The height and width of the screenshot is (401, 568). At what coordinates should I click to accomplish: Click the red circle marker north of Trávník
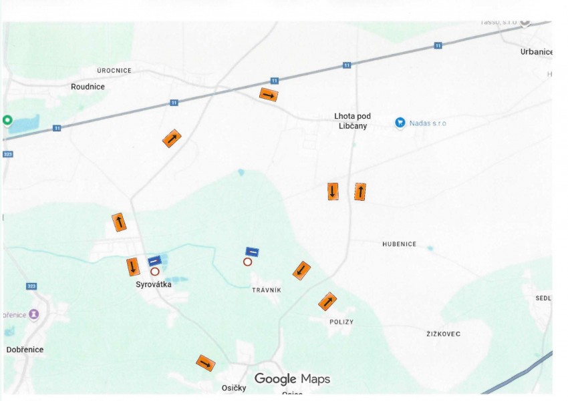point(247,262)
